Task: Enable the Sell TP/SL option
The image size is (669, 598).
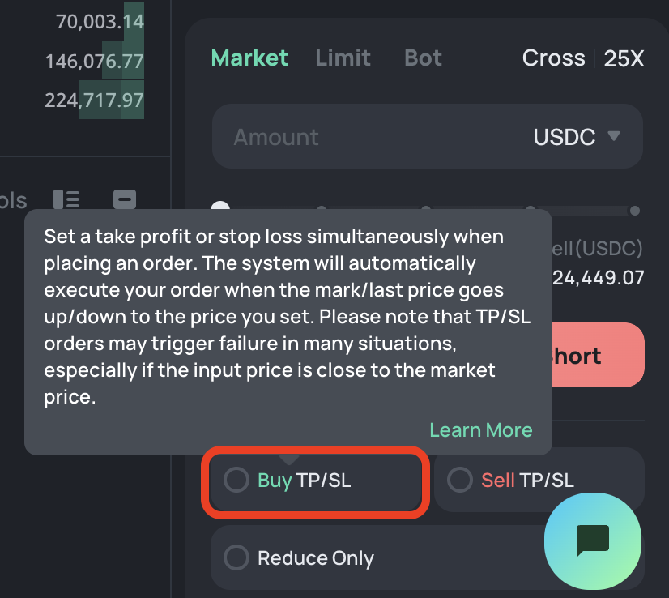Action: pyautogui.click(x=460, y=480)
